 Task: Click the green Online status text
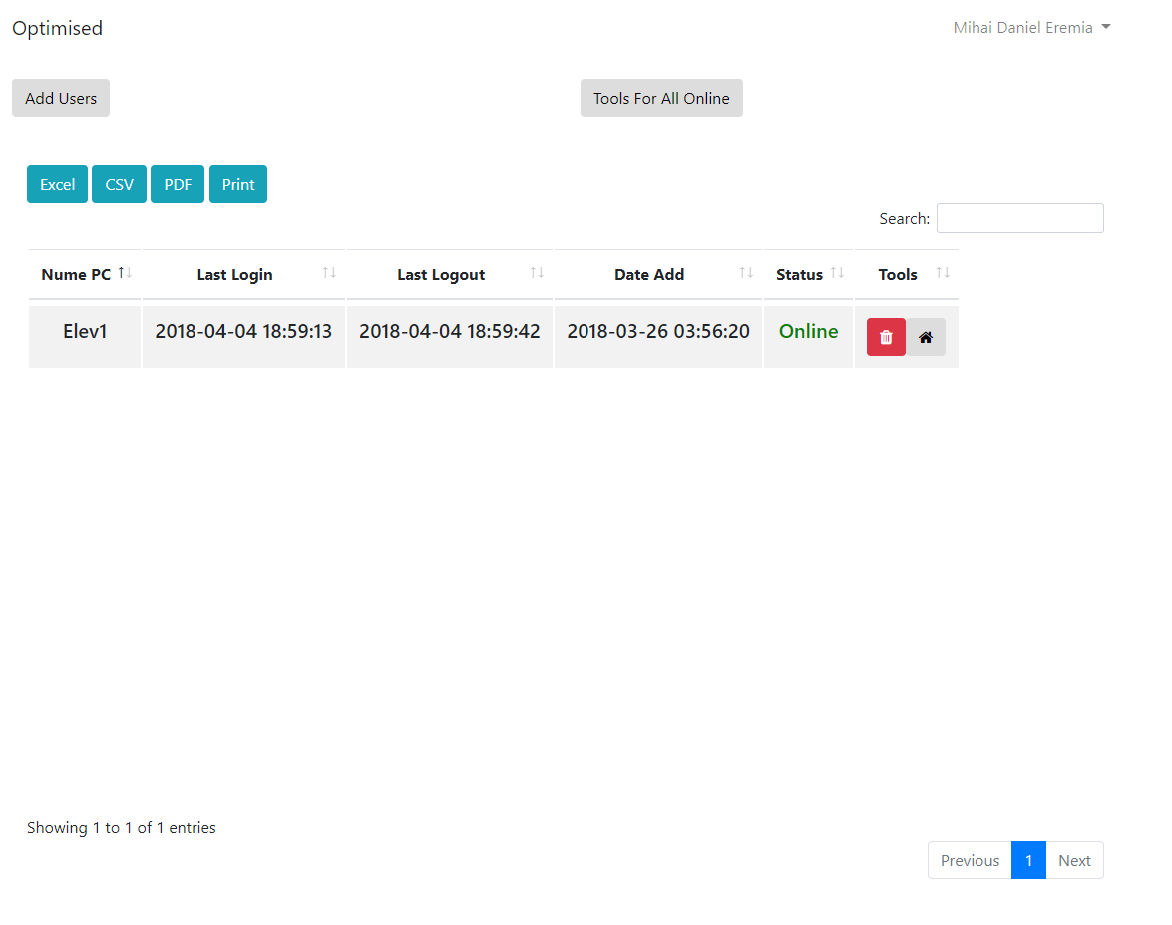[x=808, y=332]
